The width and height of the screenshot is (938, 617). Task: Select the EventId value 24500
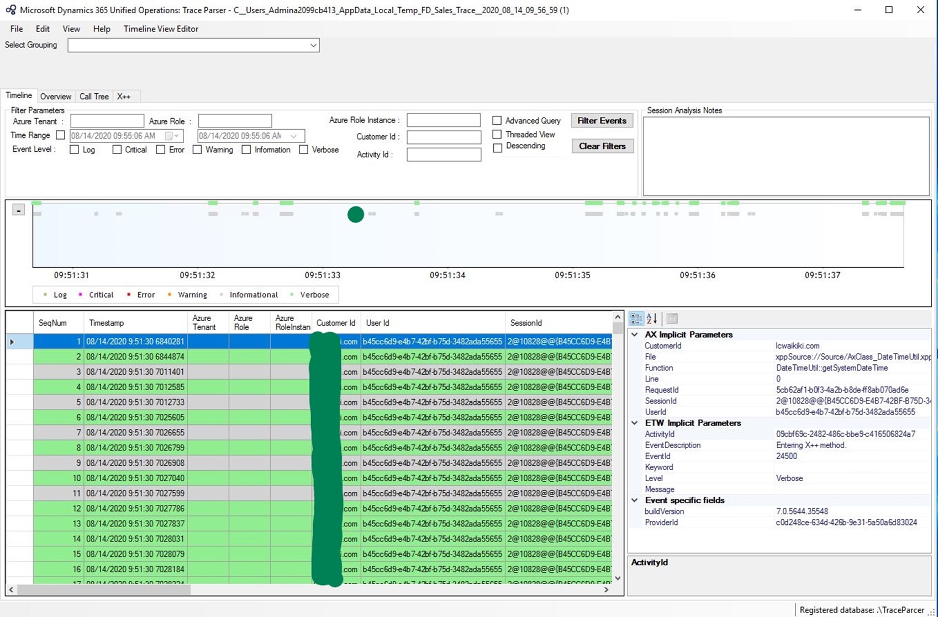[x=786, y=456]
